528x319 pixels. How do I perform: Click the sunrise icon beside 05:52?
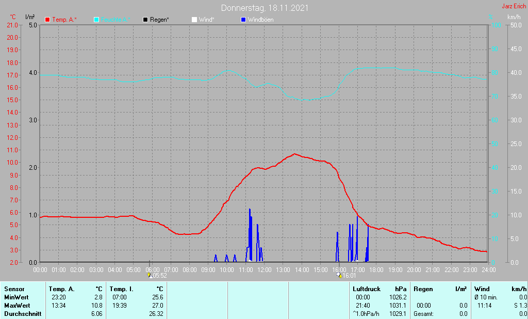pyautogui.click(x=150, y=276)
